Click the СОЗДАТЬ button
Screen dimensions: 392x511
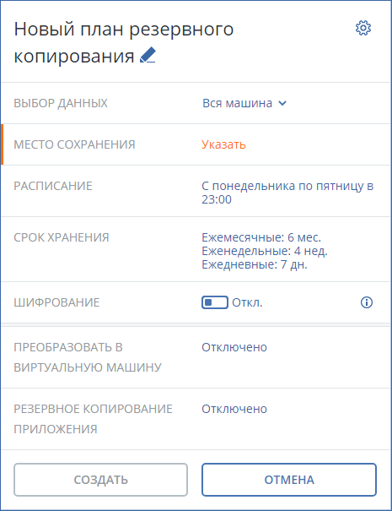tap(100, 480)
